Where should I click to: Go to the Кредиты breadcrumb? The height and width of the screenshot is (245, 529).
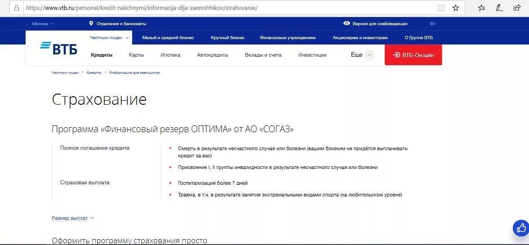[x=94, y=72]
